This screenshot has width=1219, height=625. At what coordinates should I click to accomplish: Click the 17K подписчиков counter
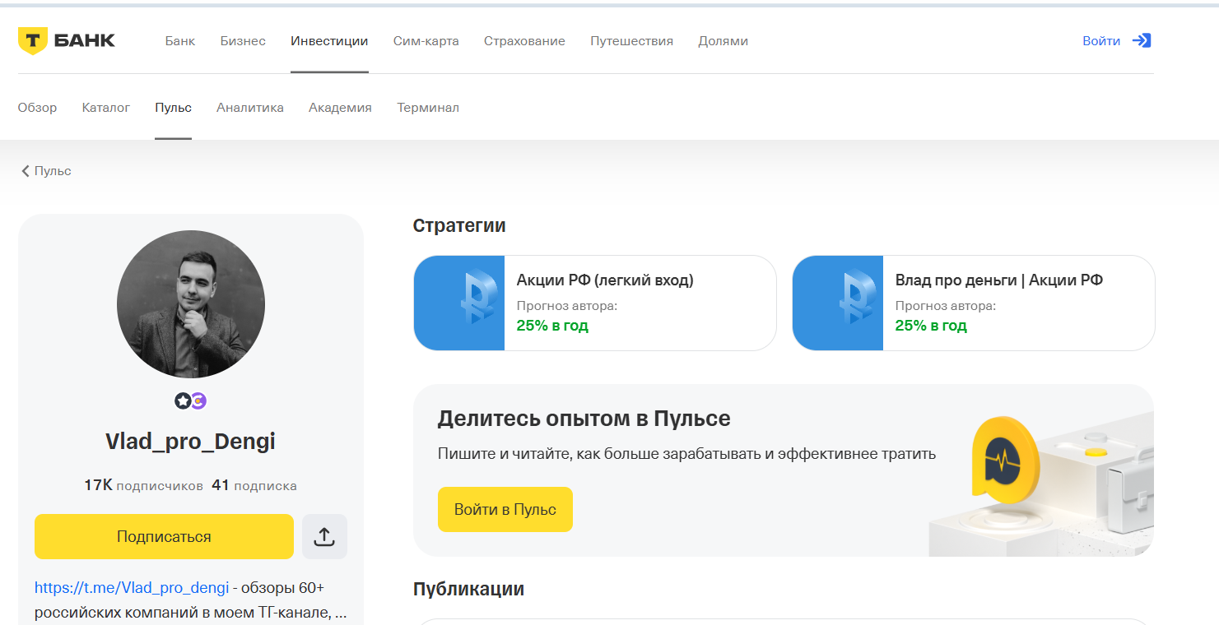[x=143, y=485]
